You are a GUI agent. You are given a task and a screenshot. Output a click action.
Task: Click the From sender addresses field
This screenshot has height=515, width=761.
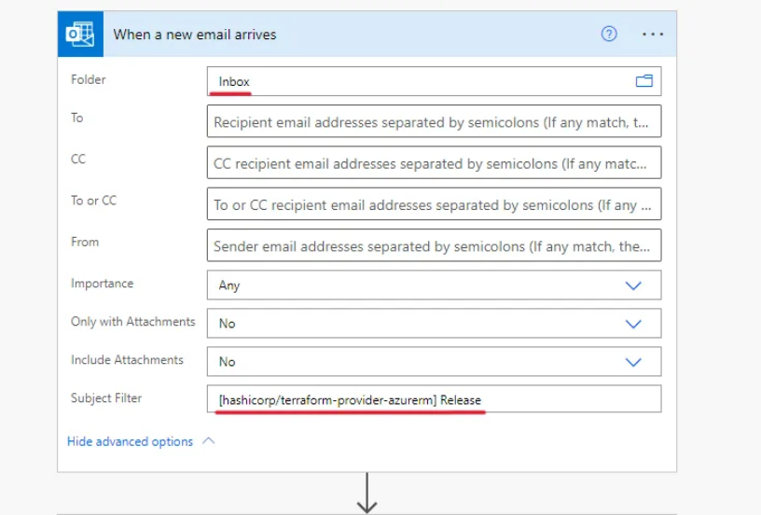[434, 246]
